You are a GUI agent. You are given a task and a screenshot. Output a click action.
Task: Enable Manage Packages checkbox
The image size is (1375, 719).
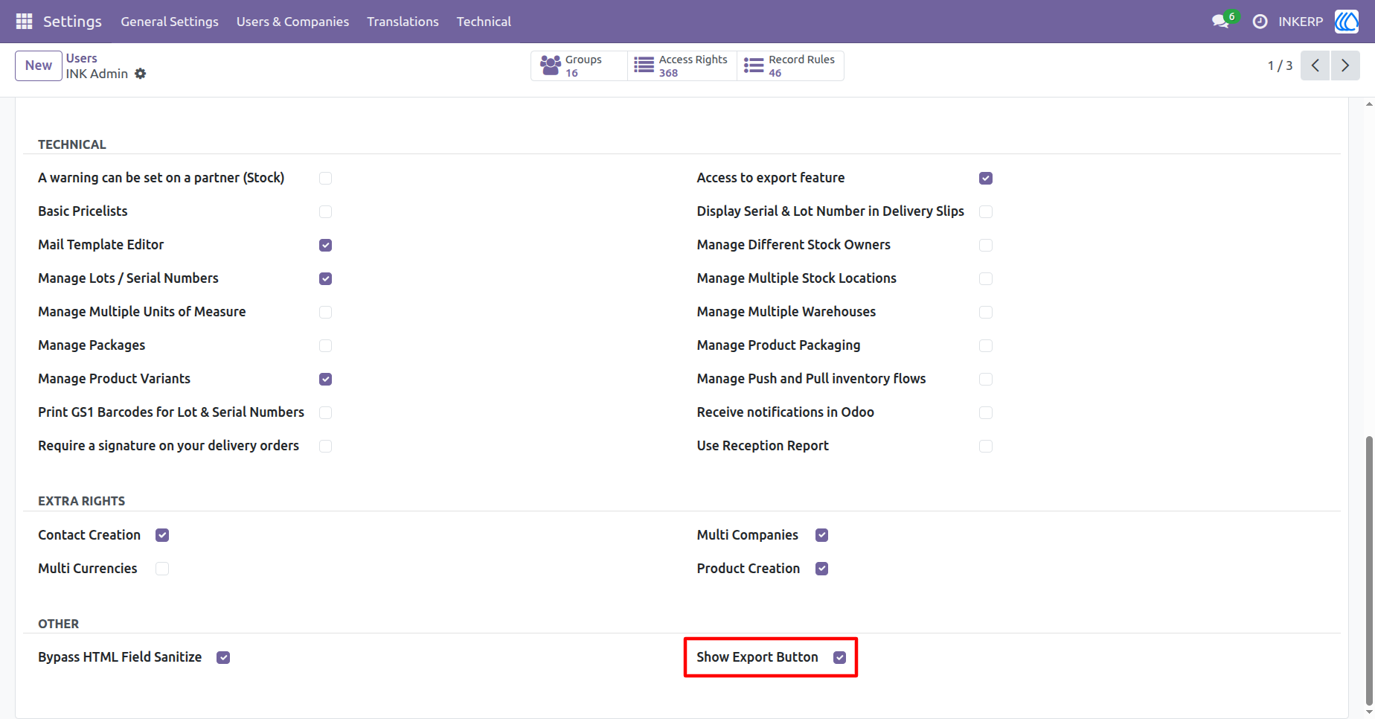pyautogui.click(x=325, y=345)
